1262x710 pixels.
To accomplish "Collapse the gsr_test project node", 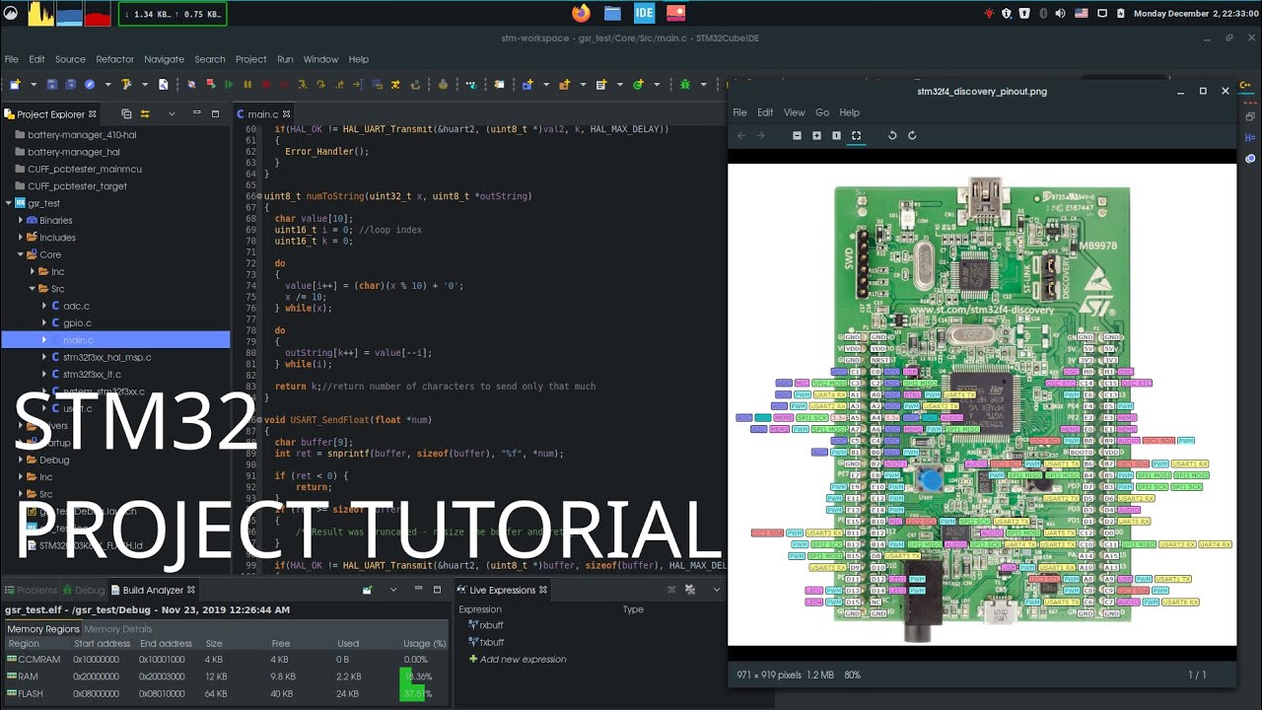I will 9,203.
